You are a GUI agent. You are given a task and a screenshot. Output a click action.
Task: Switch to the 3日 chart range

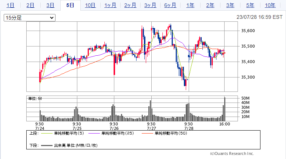coord(50,5)
